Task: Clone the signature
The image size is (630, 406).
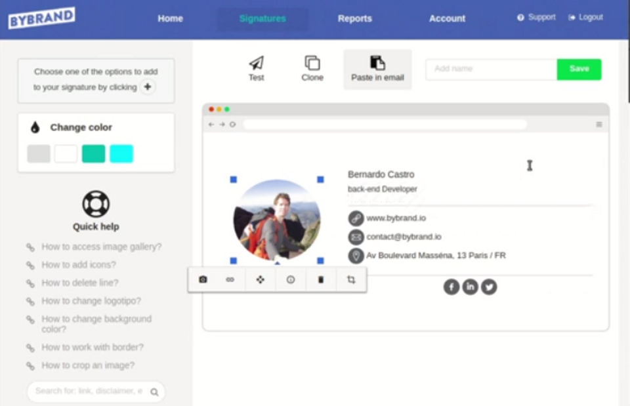Action: tap(312, 69)
